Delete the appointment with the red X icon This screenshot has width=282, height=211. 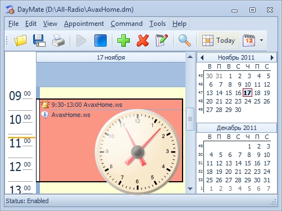point(143,41)
